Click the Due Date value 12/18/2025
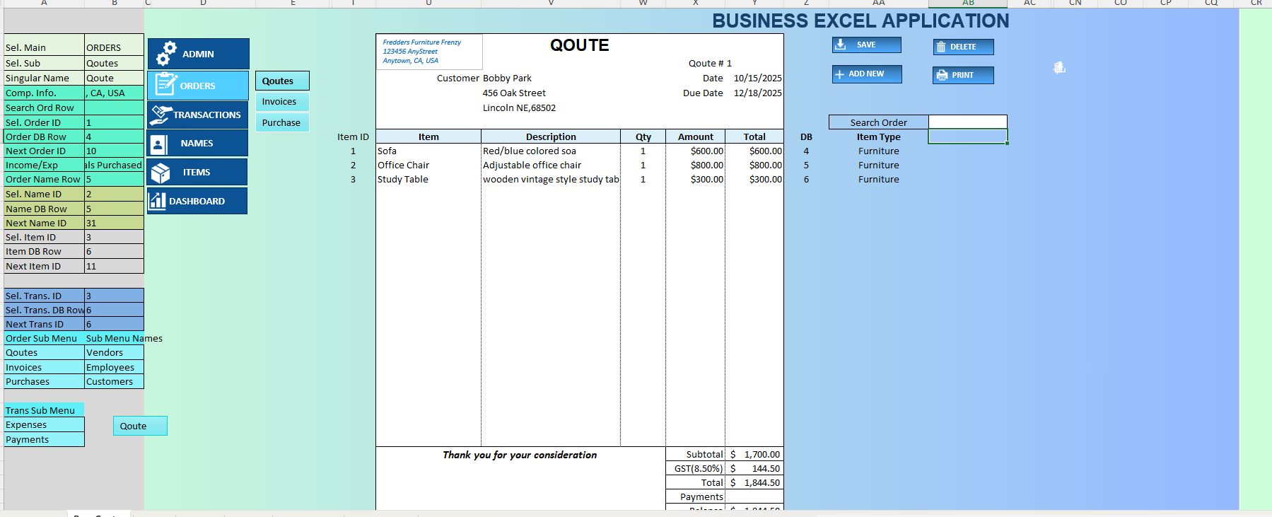The height and width of the screenshot is (517, 1272). (757, 93)
